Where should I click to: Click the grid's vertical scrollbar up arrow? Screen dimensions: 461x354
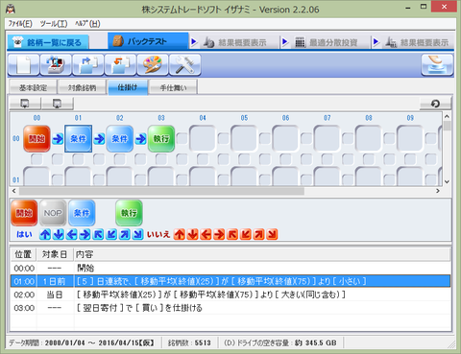[x=447, y=116]
